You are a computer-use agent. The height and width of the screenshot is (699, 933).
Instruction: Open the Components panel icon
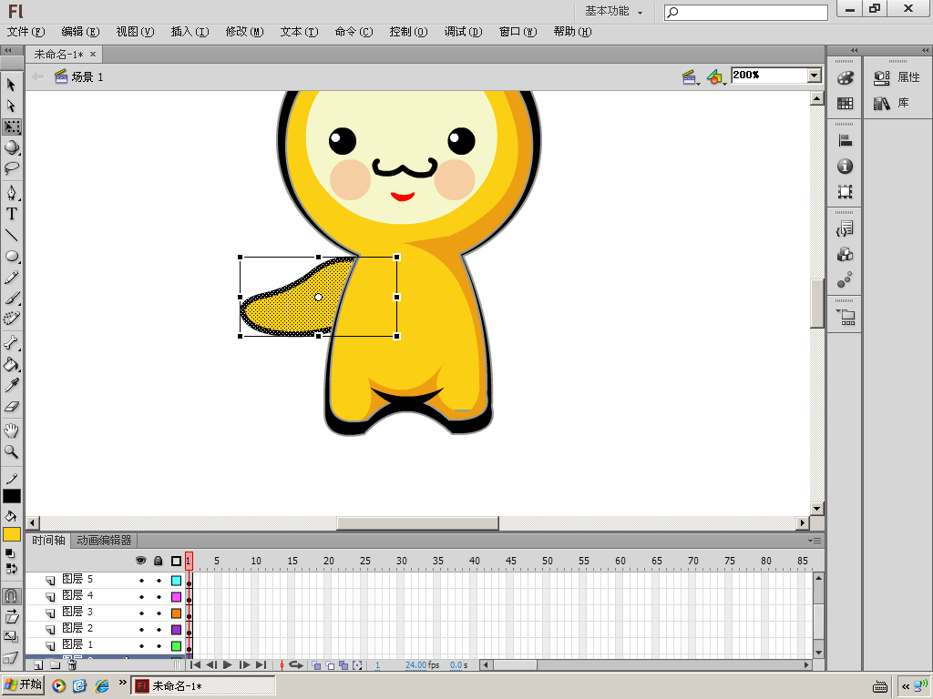[845, 255]
